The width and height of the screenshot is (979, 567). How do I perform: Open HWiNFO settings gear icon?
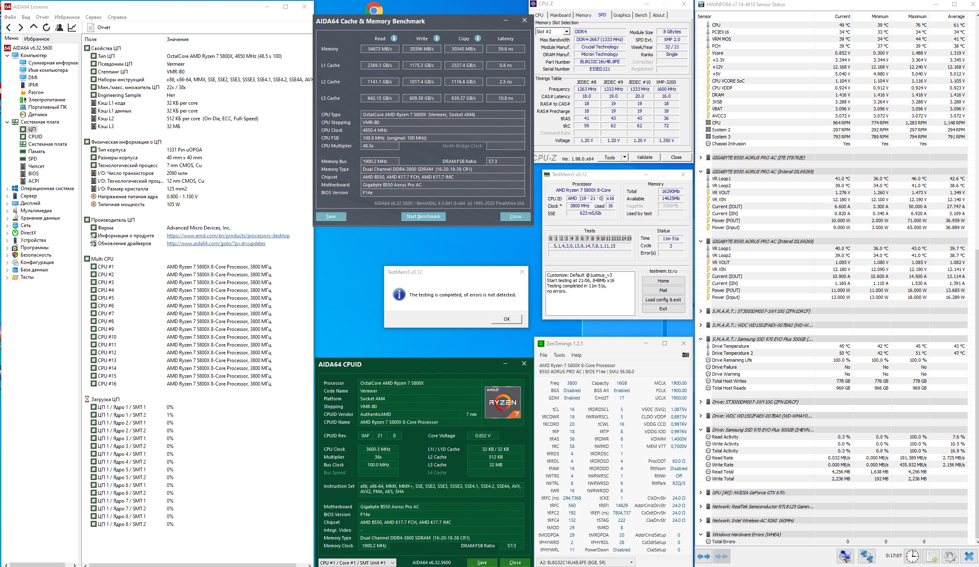(950, 556)
